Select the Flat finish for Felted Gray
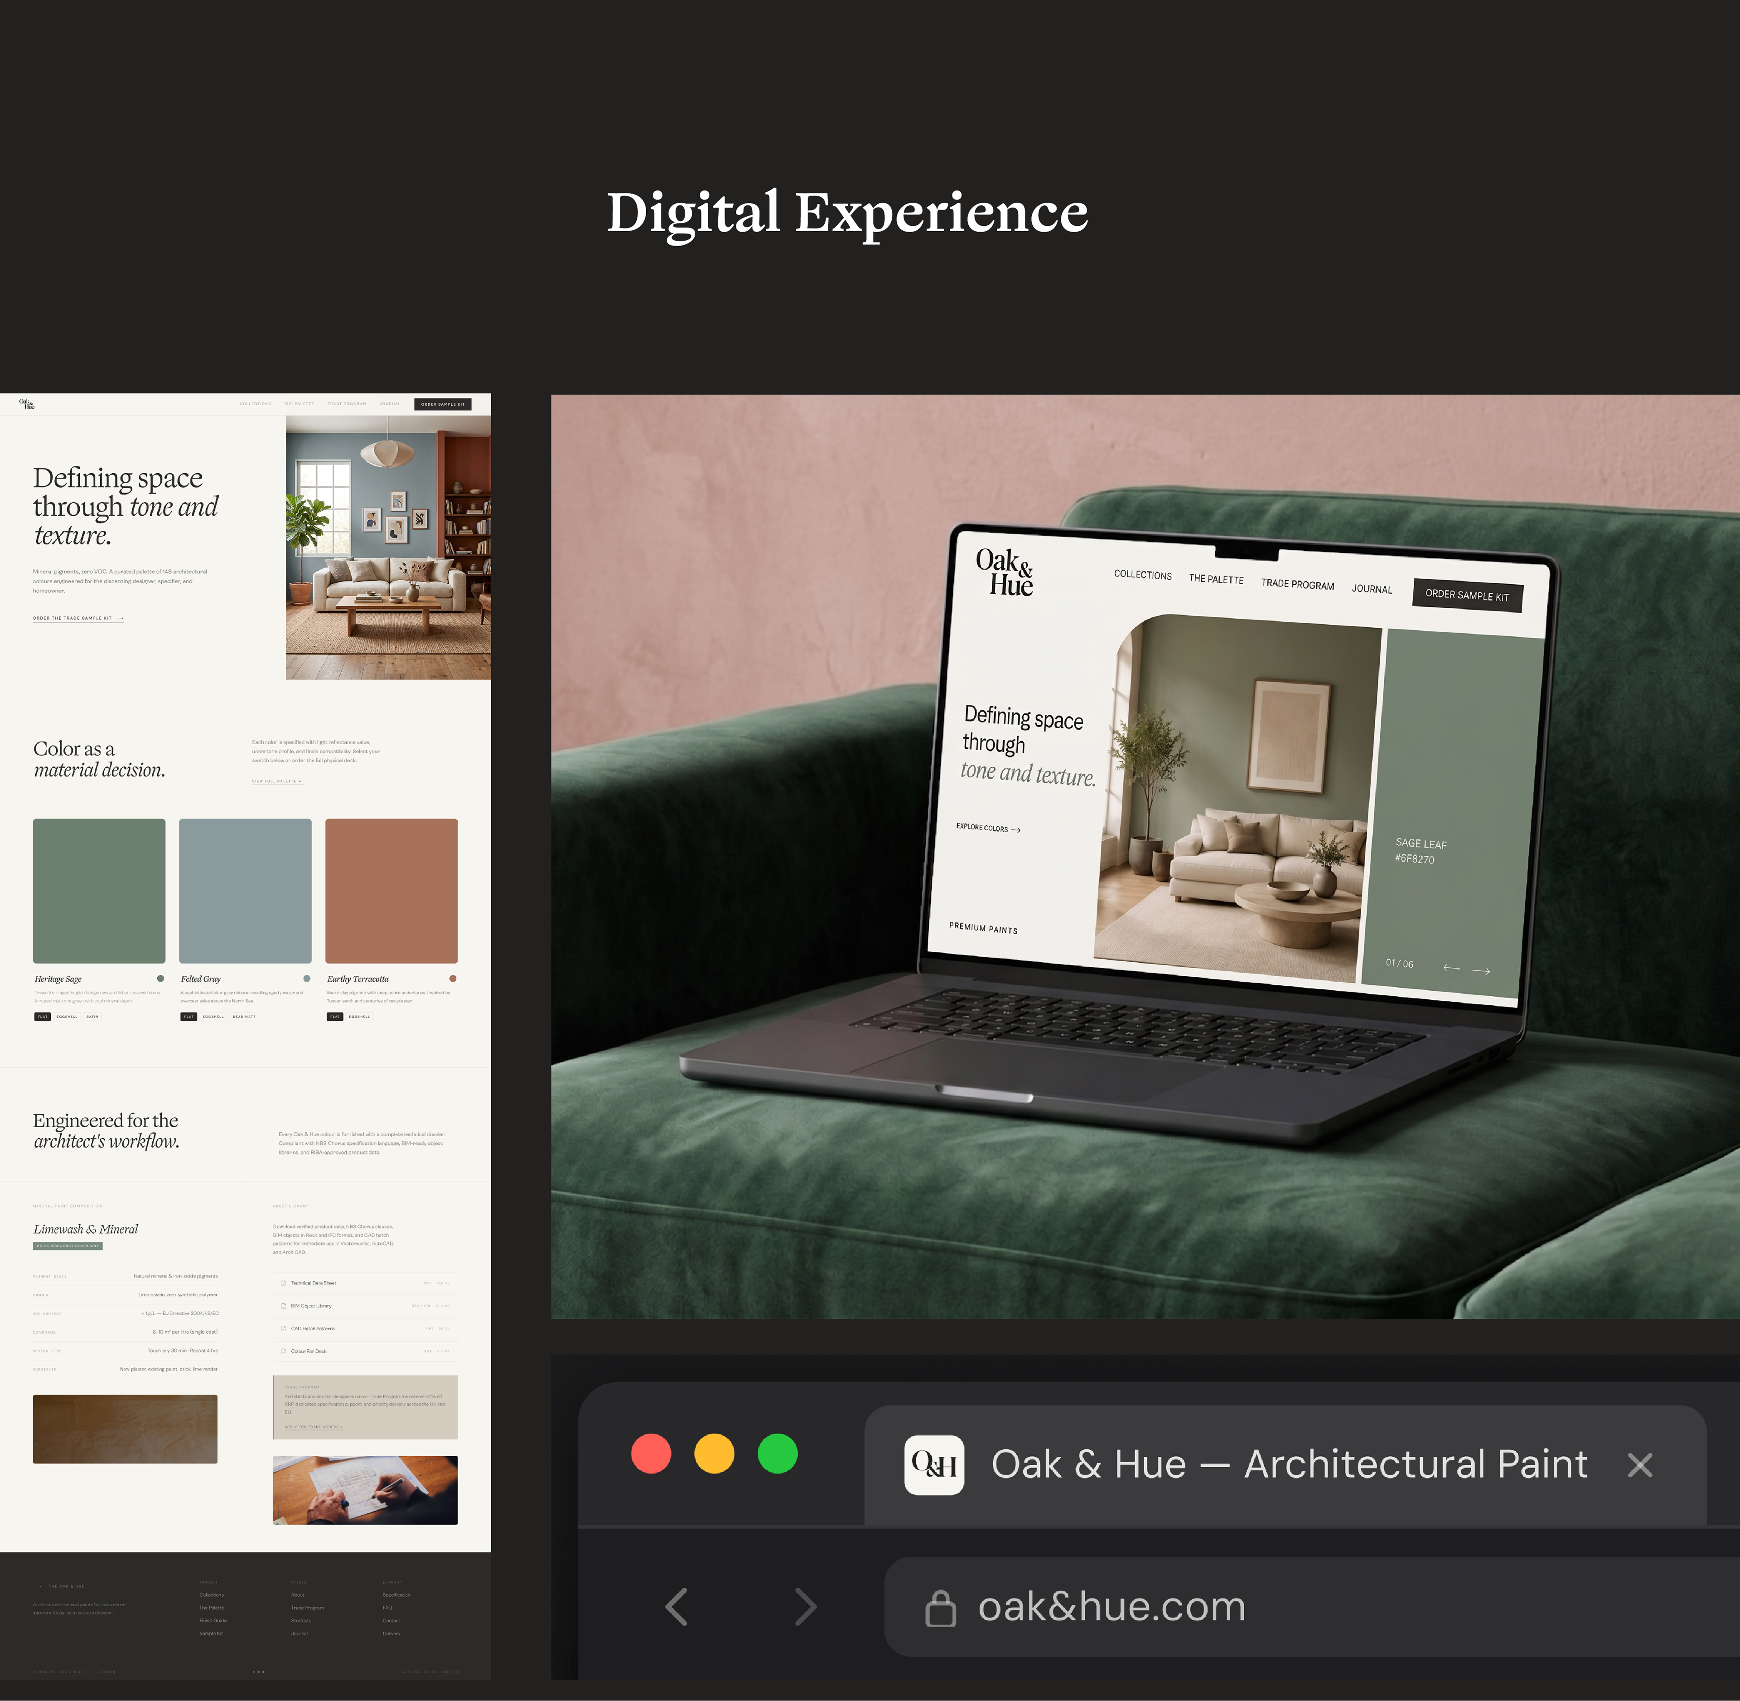Image resolution: width=1740 pixels, height=1701 pixels. (x=188, y=1017)
